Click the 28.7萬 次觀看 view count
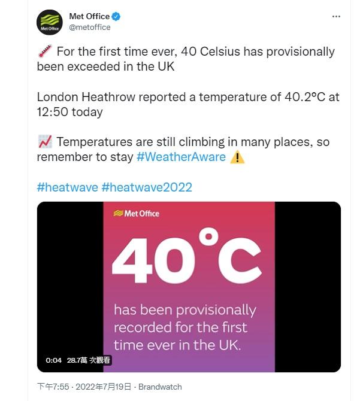Image resolution: width=360 pixels, height=401 pixels. click(87, 360)
